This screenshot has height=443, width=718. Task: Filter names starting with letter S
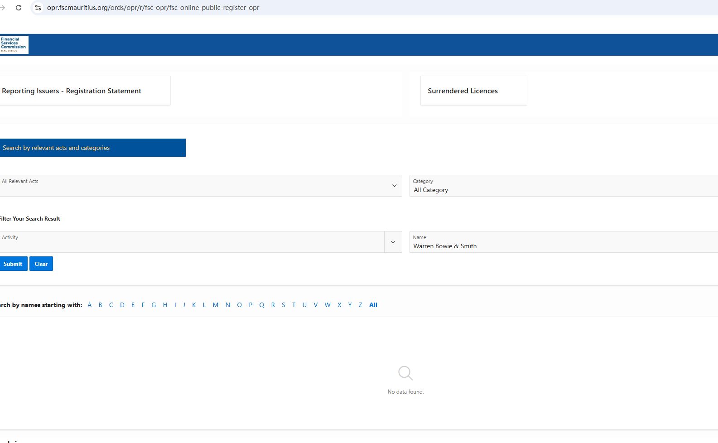pyautogui.click(x=284, y=305)
